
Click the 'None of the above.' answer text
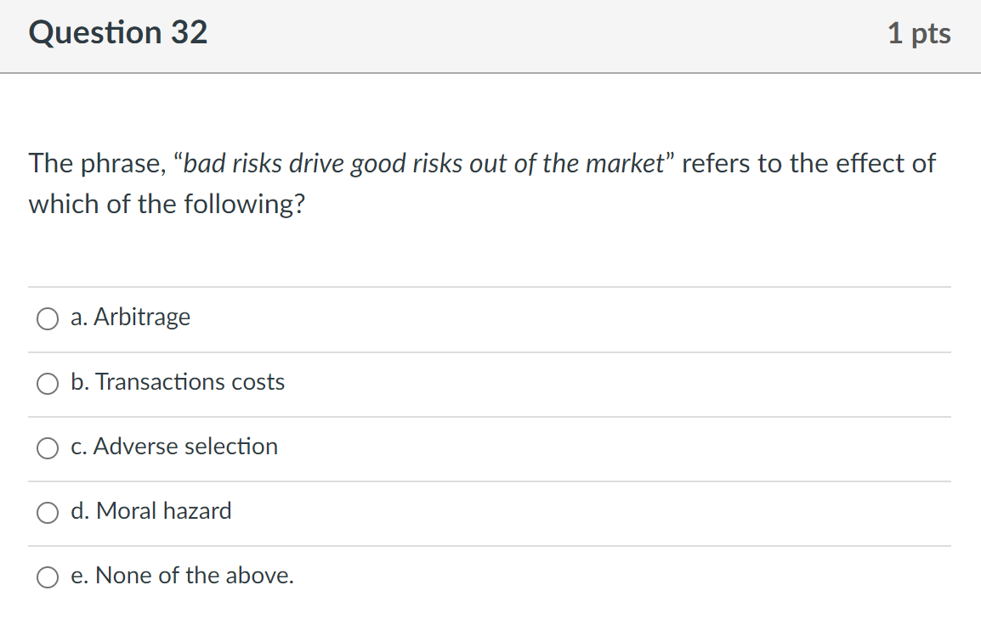[182, 576]
